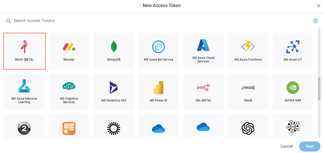This screenshot has width=324, height=153.
Task: Pick the MS Azure Bot Service tile
Action: click(x=158, y=51)
